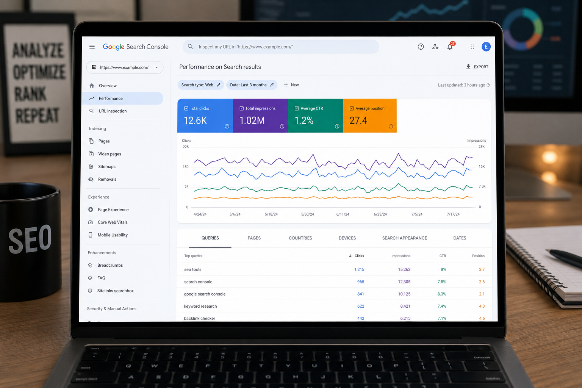Open the hamburger main menu

click(92, 47)
